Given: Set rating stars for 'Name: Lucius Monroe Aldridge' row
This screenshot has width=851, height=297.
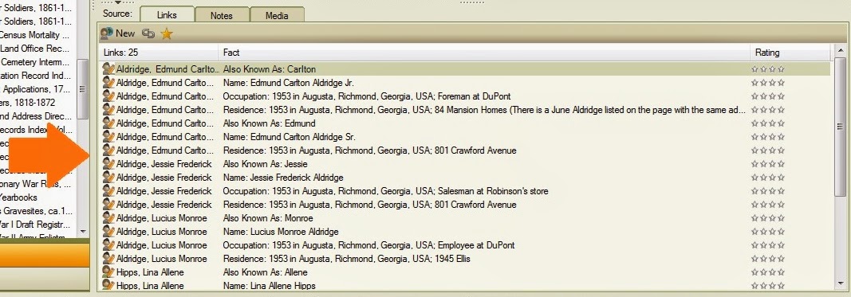Looking at the screenshot, I should pos(768,232).
